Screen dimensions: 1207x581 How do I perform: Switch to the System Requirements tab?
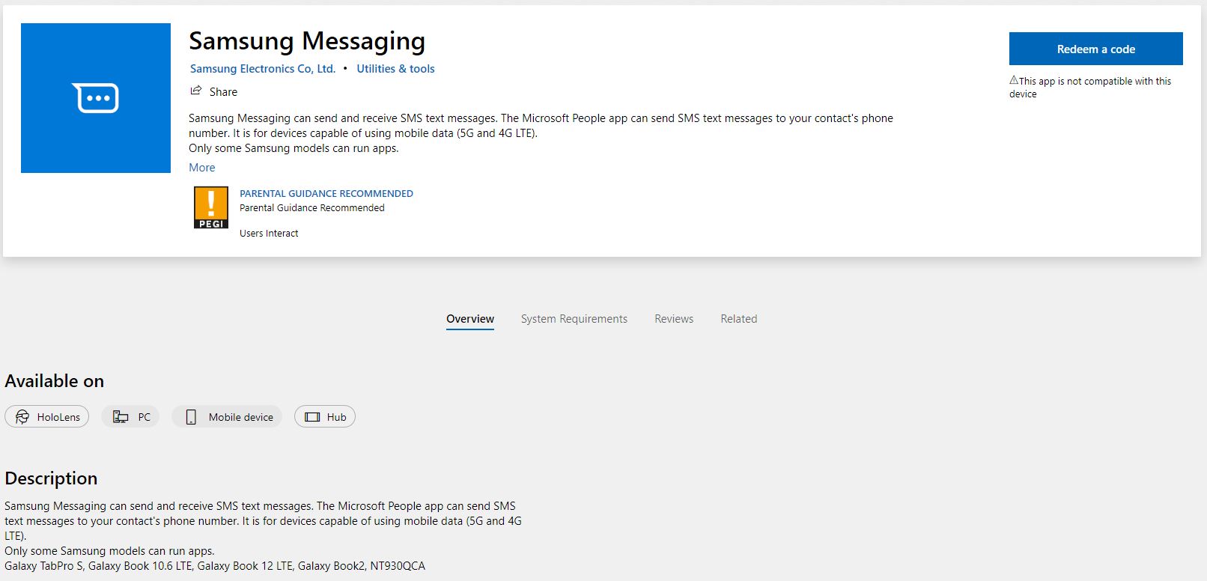point(574,319)
